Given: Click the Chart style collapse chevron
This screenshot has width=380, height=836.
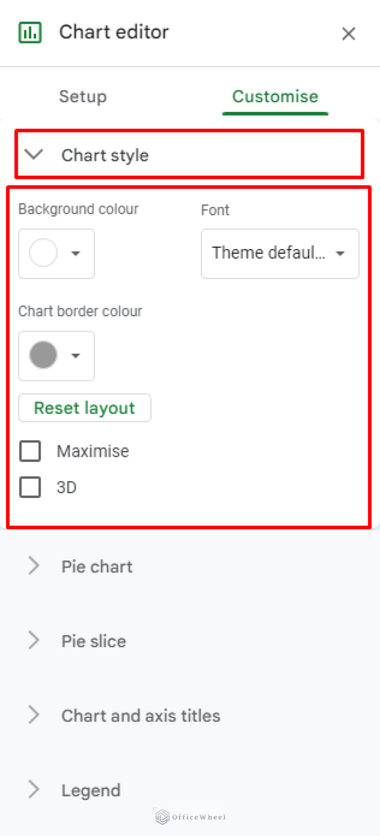Looking at the screenshot, I should click(x=34, y=154).
